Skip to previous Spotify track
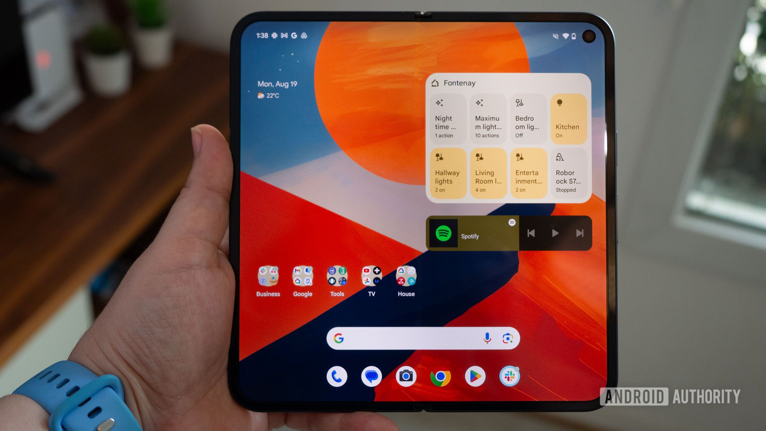 (528, 234)
